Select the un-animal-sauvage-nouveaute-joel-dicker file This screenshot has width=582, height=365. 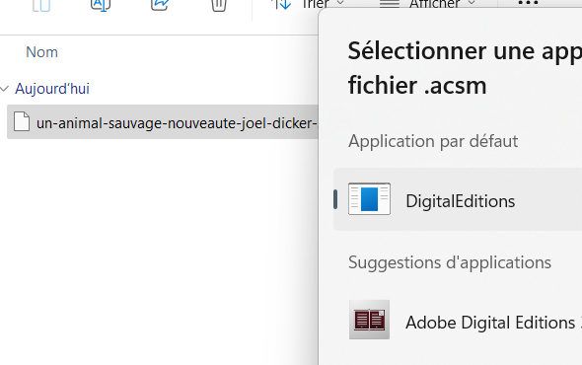pyautogui.click(x=163, y=121)
